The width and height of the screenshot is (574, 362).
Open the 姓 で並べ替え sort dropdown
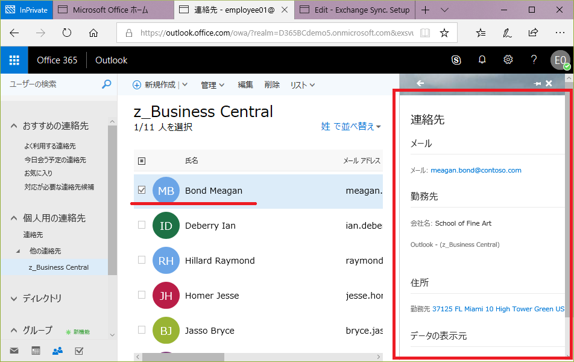(351, 127)
